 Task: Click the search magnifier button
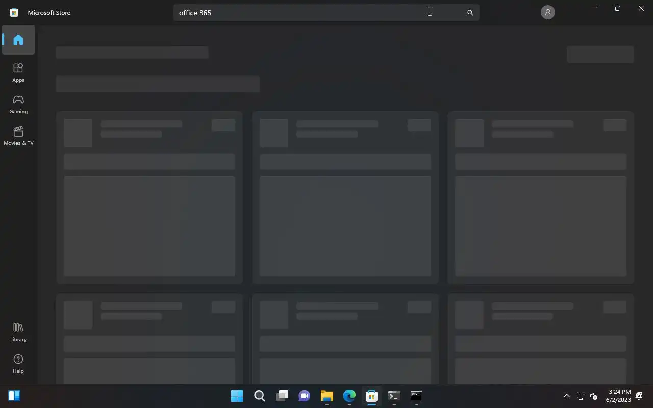coord(470,13)
